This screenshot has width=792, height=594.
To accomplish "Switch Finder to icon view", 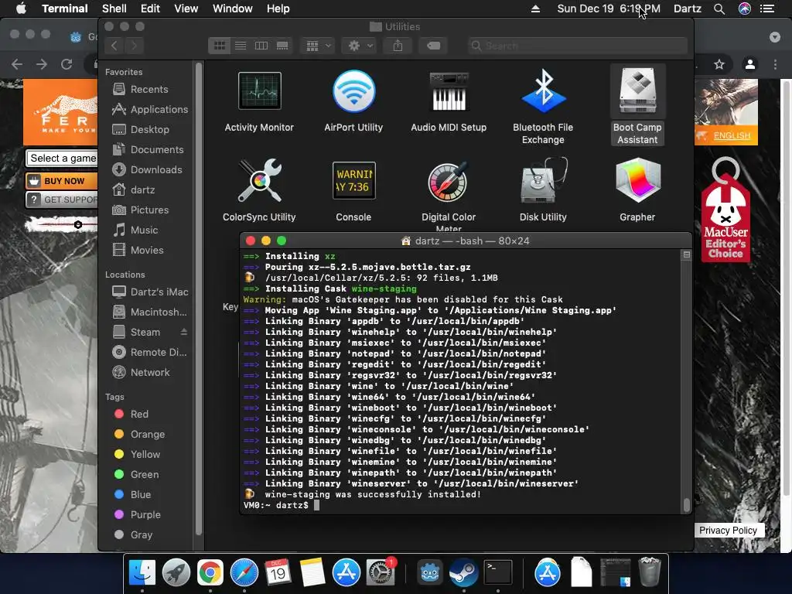I will pyautogui.click(x=220, y=46).
